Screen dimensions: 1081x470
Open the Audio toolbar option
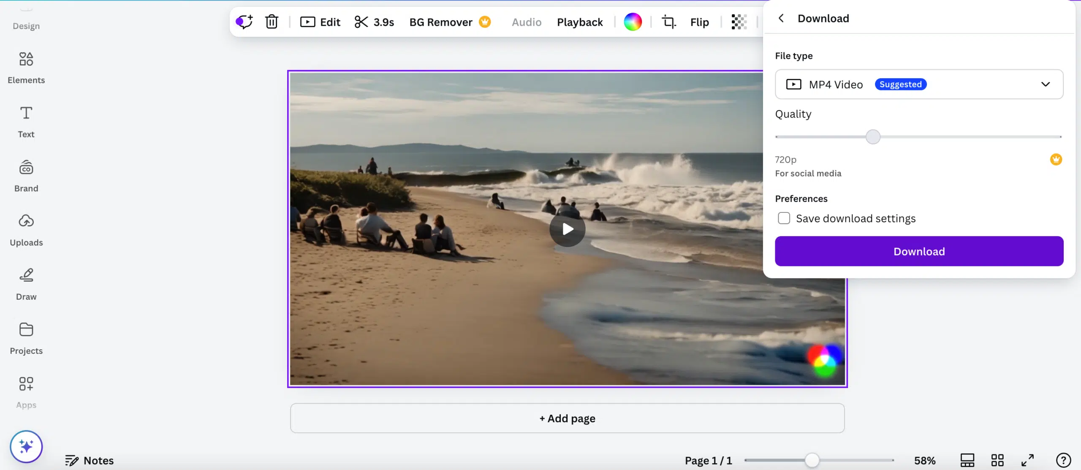pyautogui.click(x=527, y=22)
